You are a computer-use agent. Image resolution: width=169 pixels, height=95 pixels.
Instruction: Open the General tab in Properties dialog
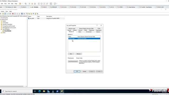(x=69, y=30)
